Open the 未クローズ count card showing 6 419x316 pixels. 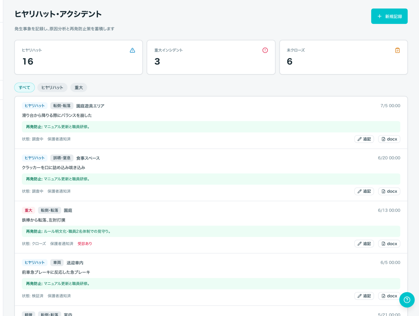coord(344,57)
